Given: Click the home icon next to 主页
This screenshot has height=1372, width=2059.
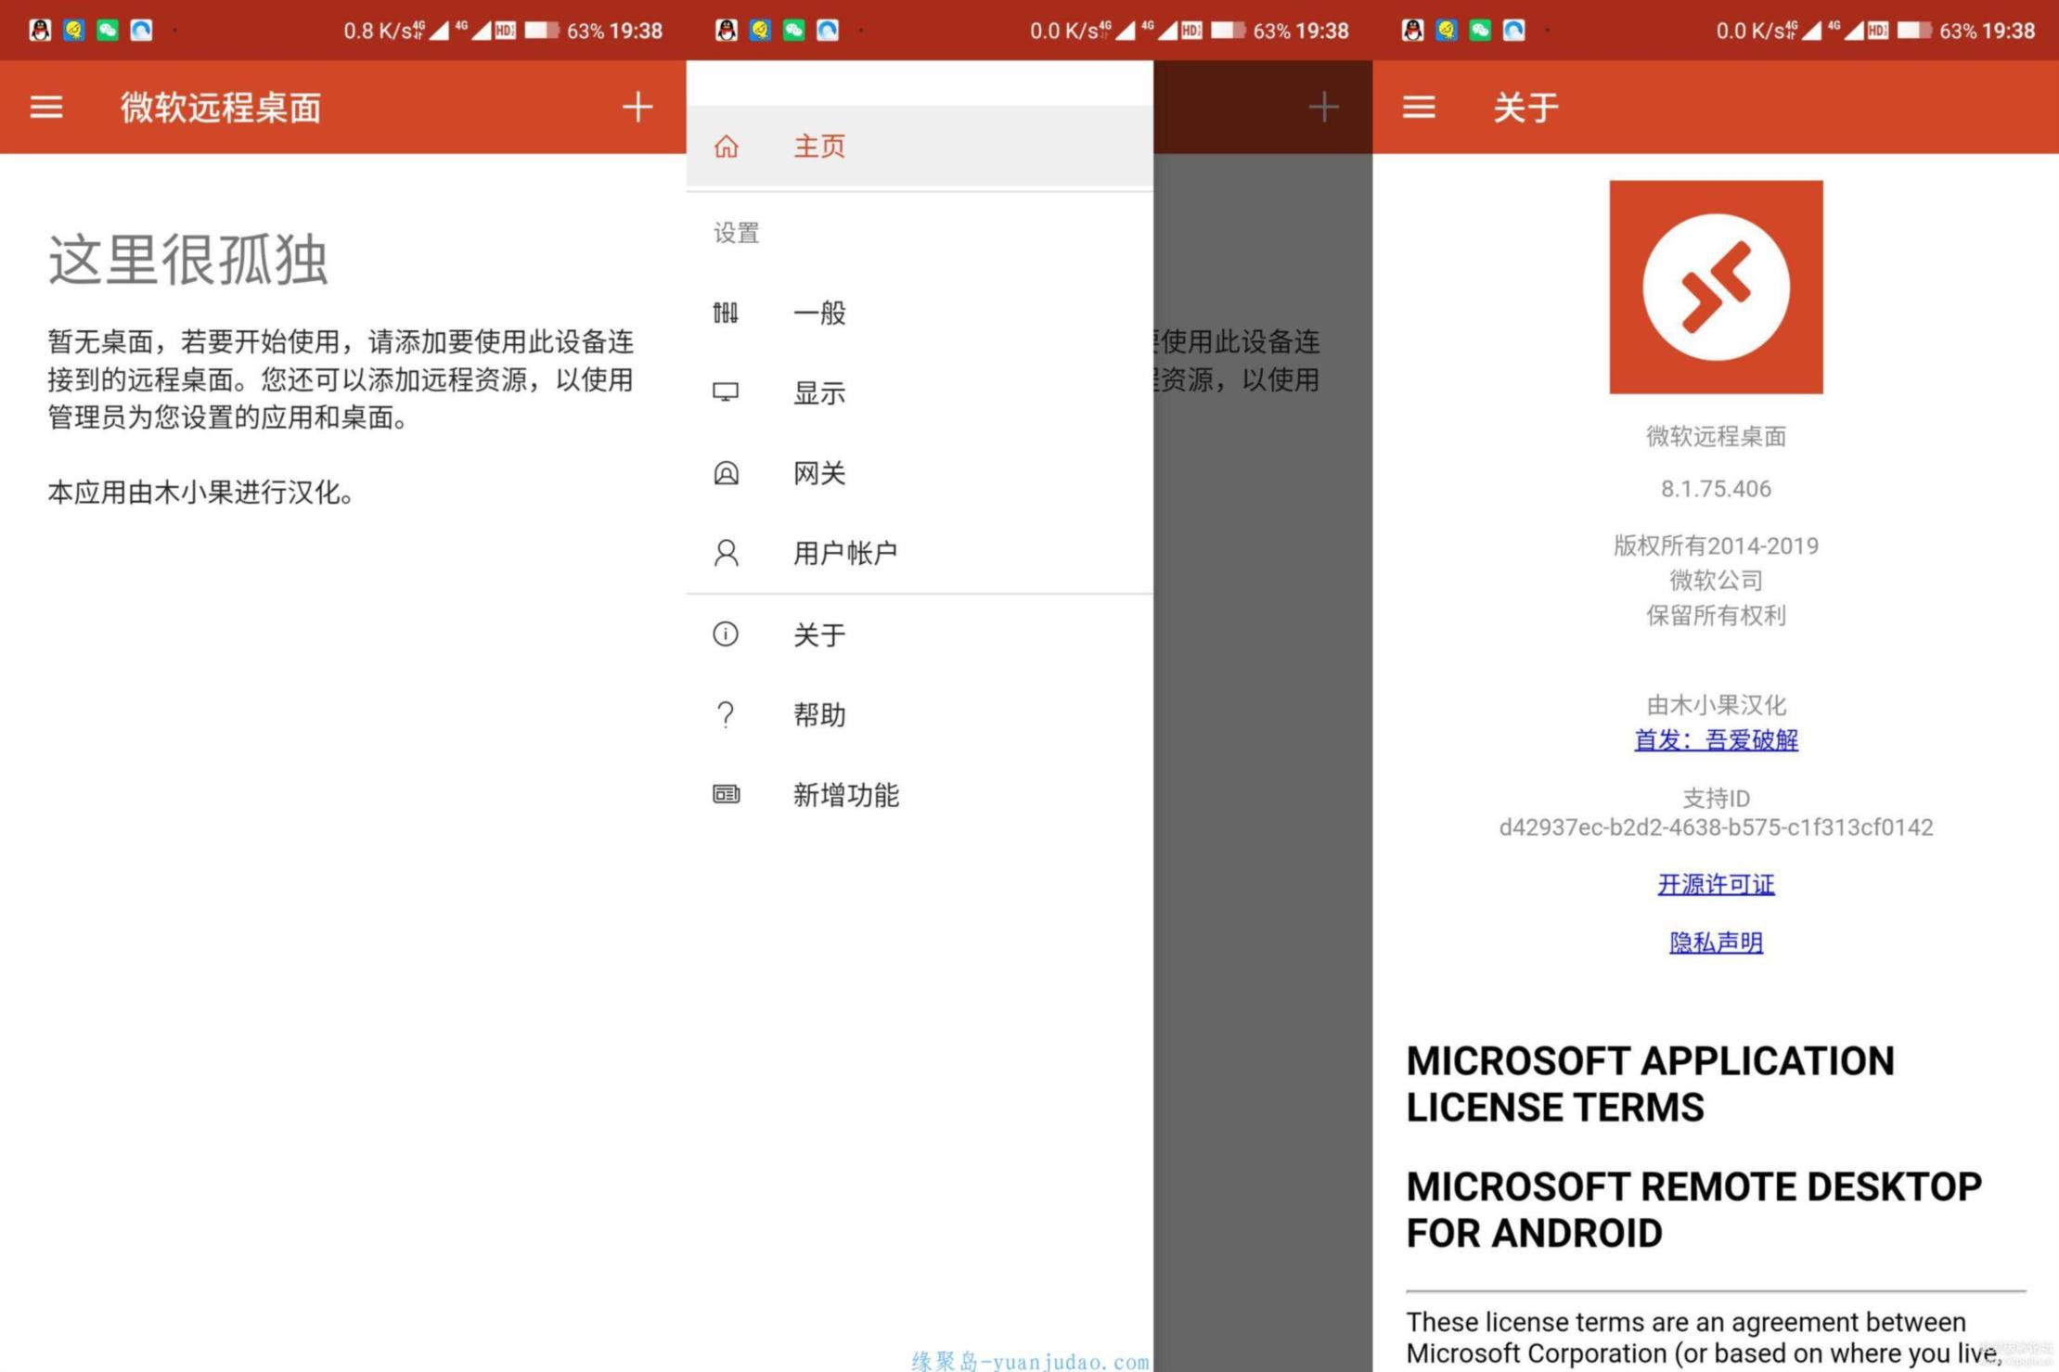Looking at the screenshot, I should click(x=727, y=147).
